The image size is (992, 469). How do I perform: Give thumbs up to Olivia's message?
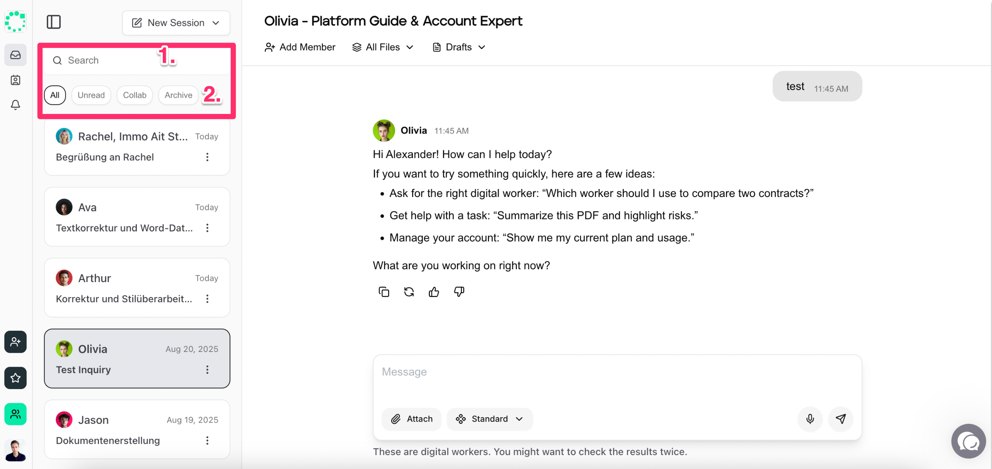coord(434,292)
